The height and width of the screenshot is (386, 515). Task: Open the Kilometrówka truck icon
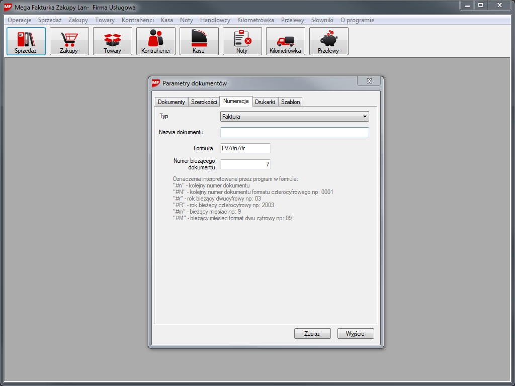[x=286, y=41]
